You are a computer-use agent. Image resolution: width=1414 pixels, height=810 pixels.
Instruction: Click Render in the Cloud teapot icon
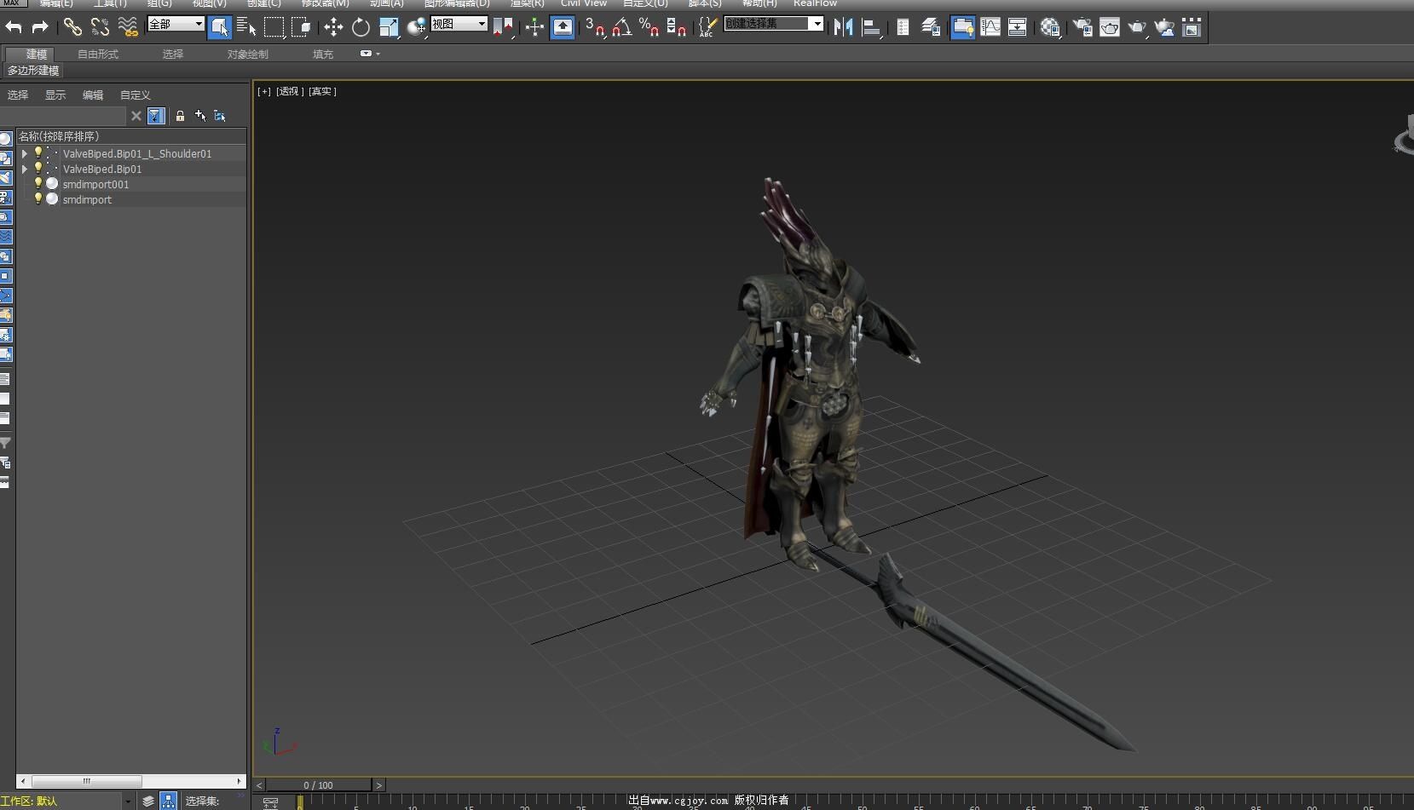click(x=1164, y=27)
